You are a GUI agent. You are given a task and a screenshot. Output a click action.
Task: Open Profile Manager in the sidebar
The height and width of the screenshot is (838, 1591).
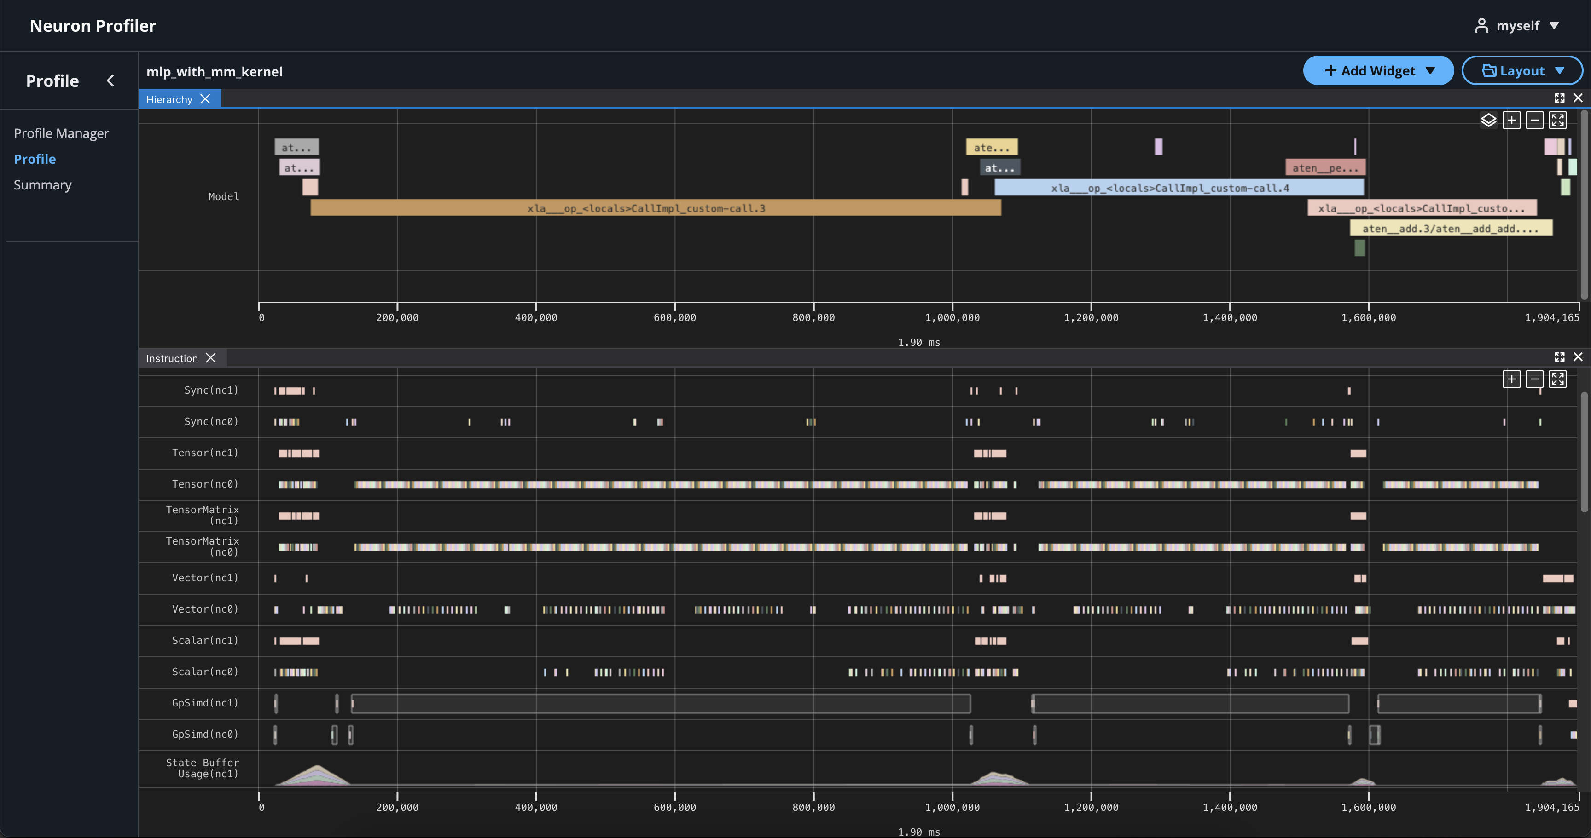click(x=61, y=133)
